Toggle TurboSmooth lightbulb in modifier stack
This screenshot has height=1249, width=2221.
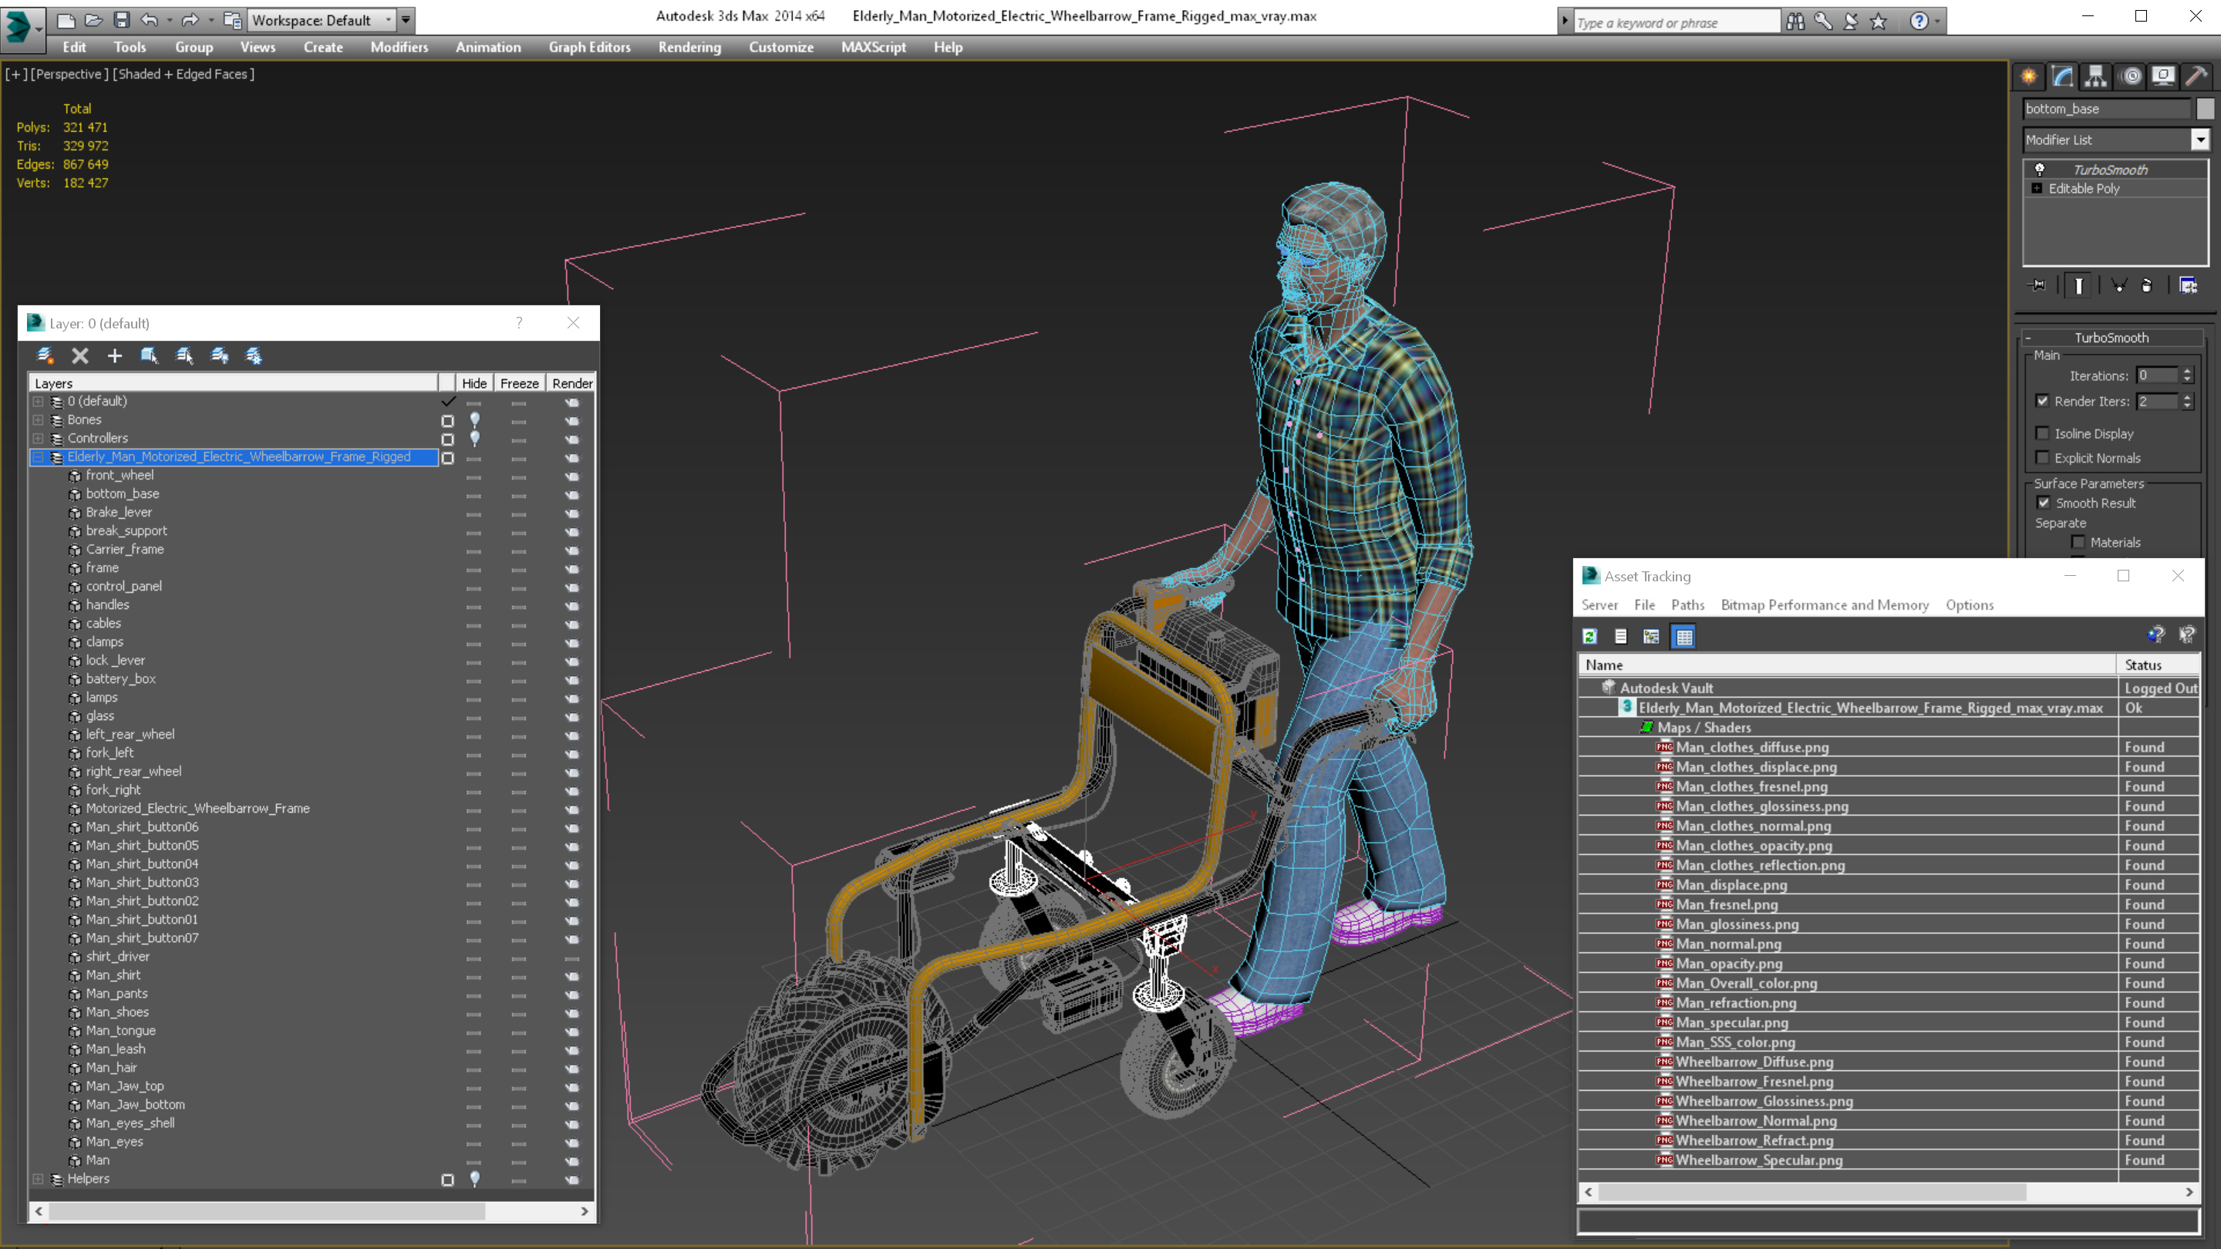pyautogui.click(x=2040, y=169)
